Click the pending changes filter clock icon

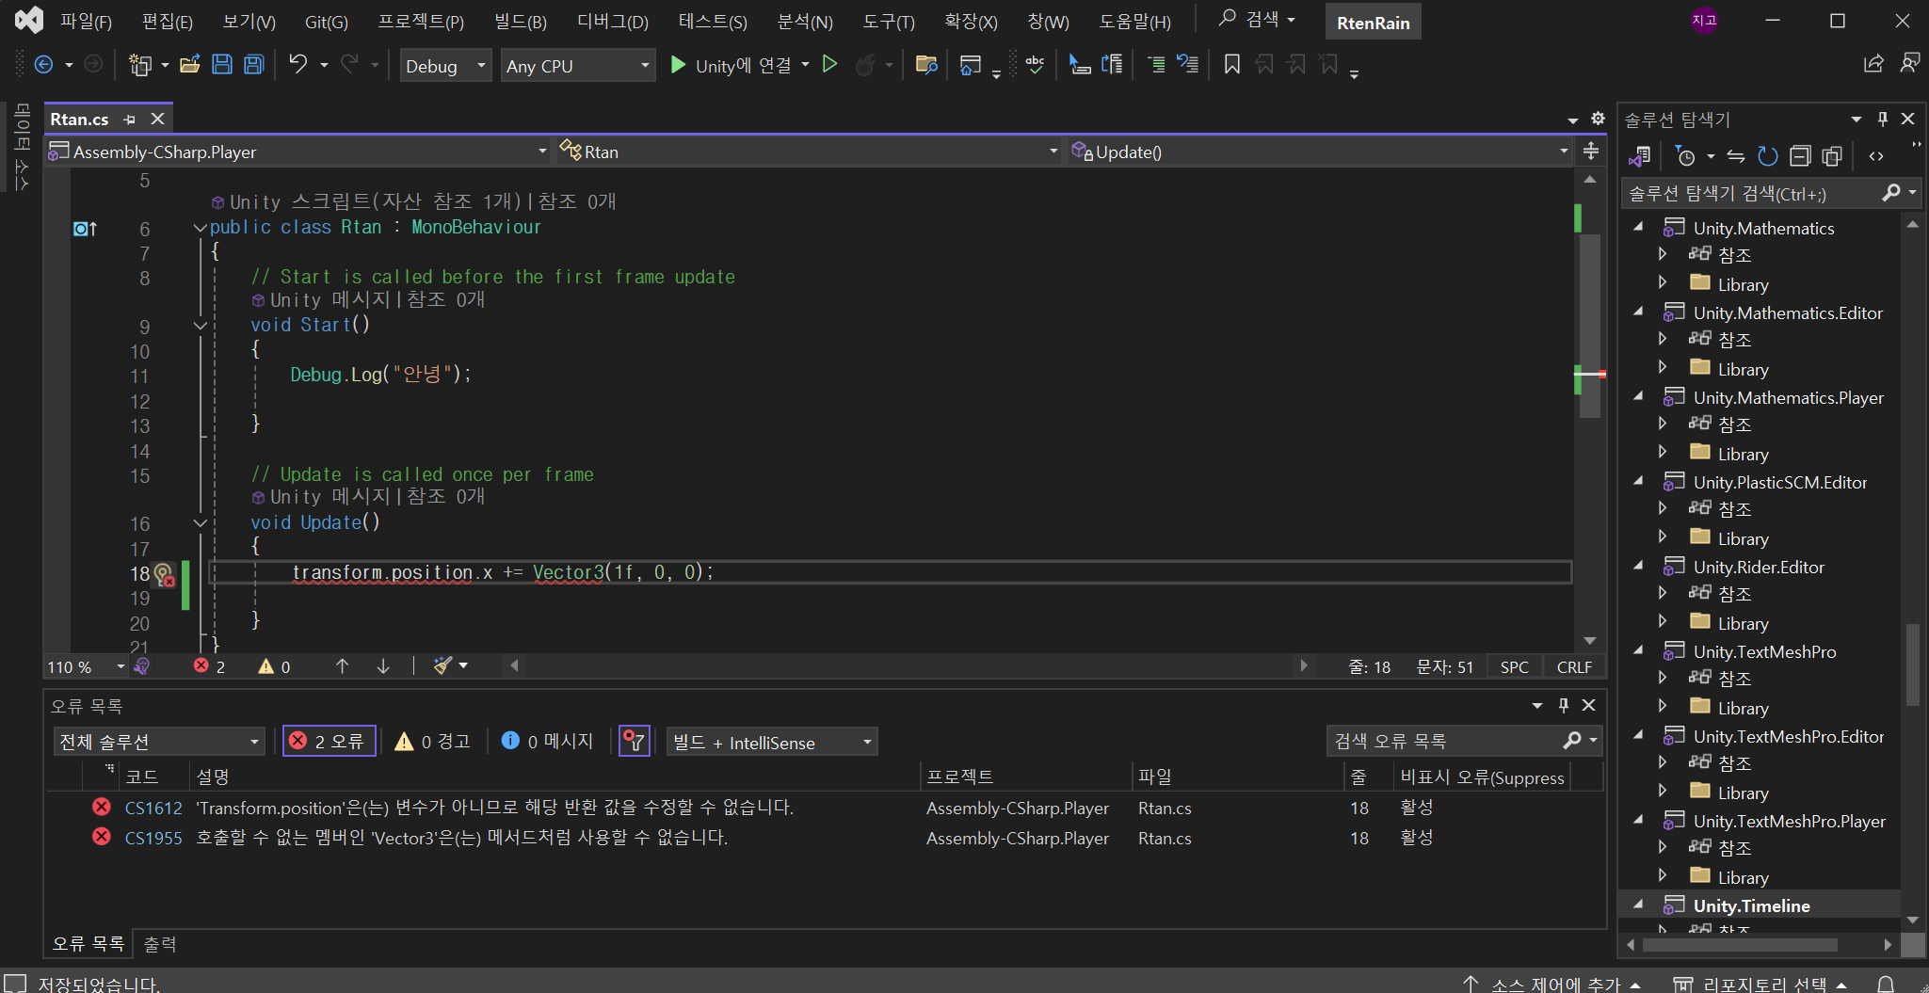tap(1686, 156)
